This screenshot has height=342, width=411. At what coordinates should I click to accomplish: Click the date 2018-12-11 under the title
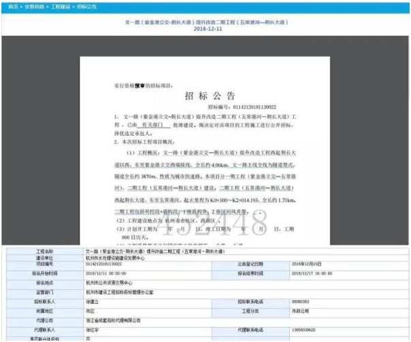(208, 29)
